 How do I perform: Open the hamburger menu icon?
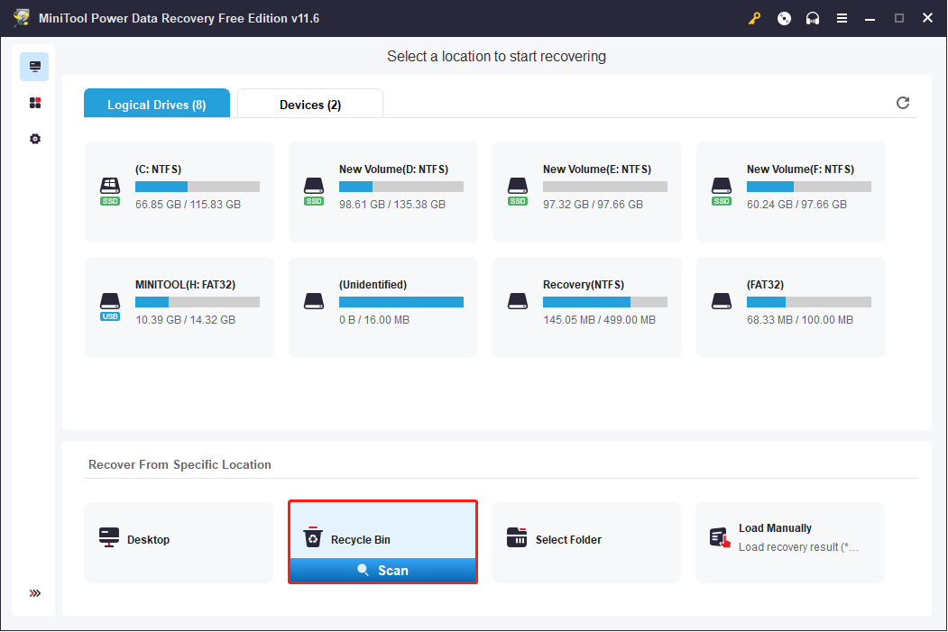(x=842, y=18)
